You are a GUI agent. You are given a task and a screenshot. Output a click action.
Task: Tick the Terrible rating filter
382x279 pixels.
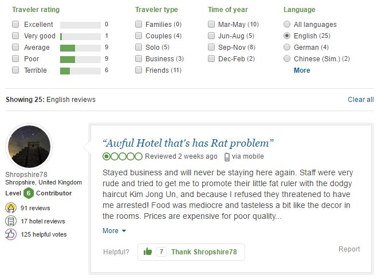tap(15, 70)
